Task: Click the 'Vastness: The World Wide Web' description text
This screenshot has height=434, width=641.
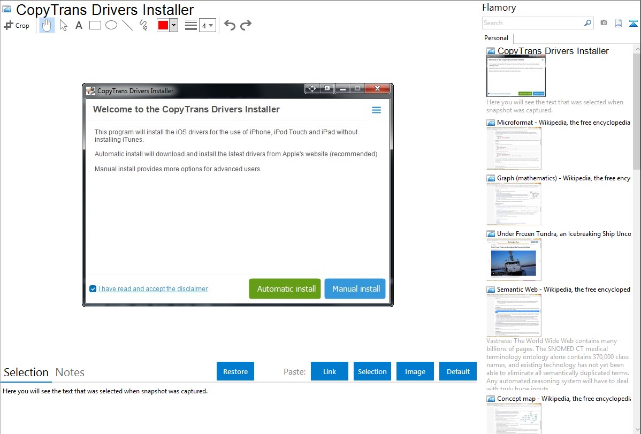Action: click(x=558, y=364)
